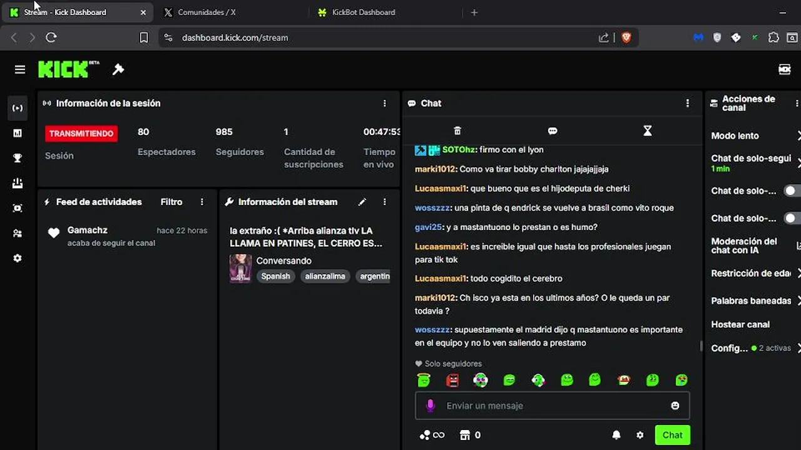This screenshot has width=801, height=450.
Task: Click the browser address bar URL
Action: pos(235,37)
